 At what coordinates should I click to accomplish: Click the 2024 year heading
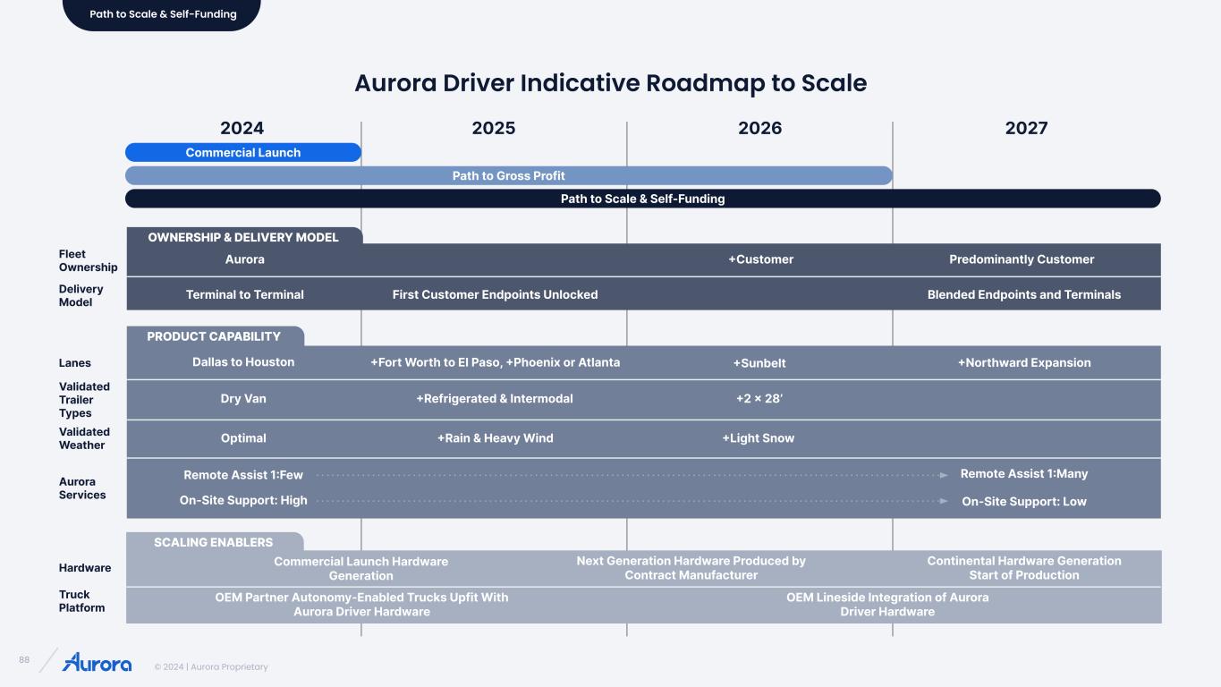pyautogui.click(x=242, y=128)
